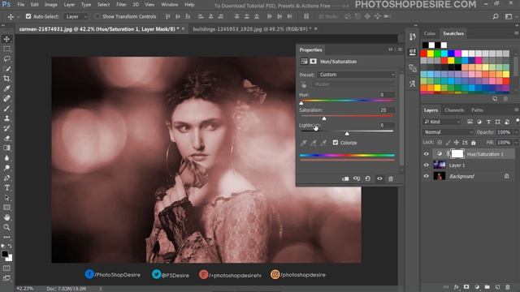Open the Auto-Select Layer dropdown
This screenshot has width=520, height=292.
(76, 16)
